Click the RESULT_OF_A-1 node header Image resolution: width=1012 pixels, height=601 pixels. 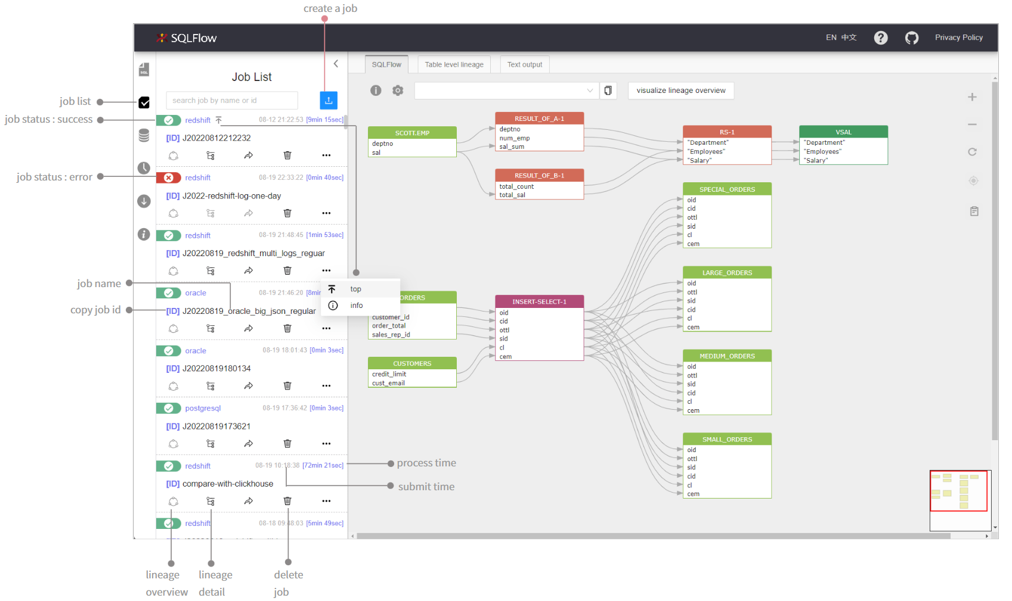[x=539, y=119]
